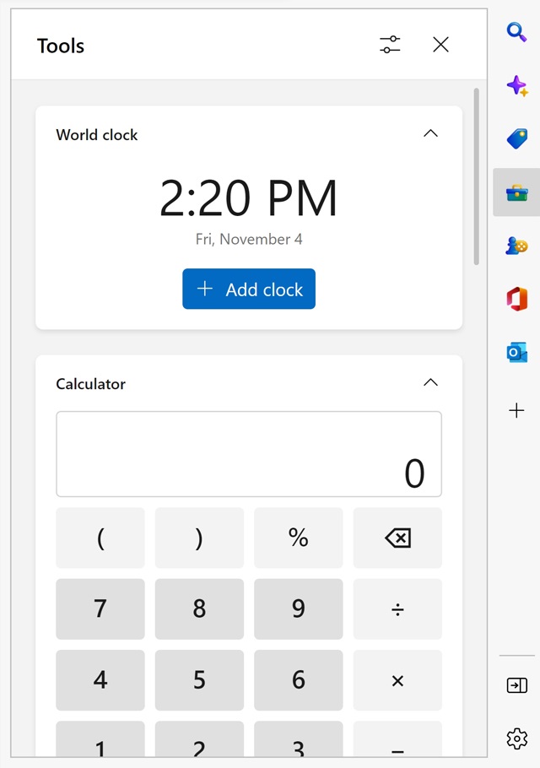Viewport: 540px width, 768px height.
Task: Collapse the Calculator section
Action: click(430, 382)
